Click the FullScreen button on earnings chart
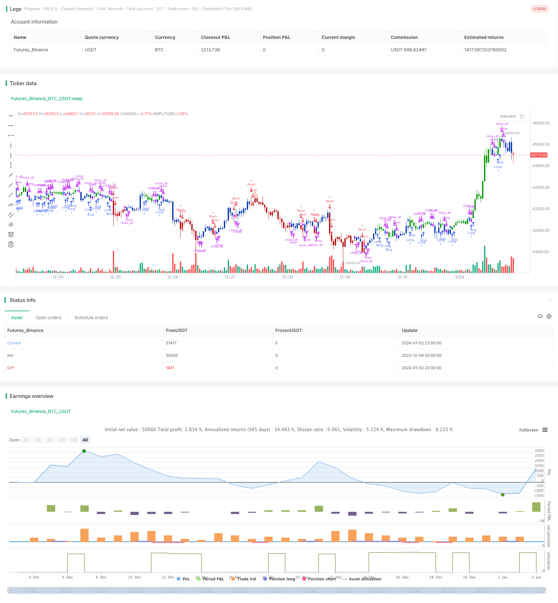 [529, 430]
